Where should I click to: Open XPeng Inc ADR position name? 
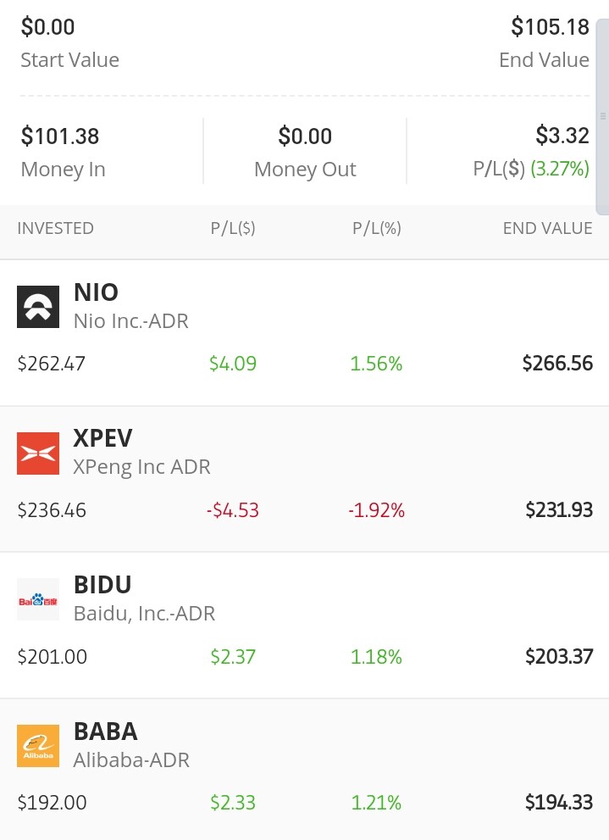pyautogui.click(x=141, y=466)
